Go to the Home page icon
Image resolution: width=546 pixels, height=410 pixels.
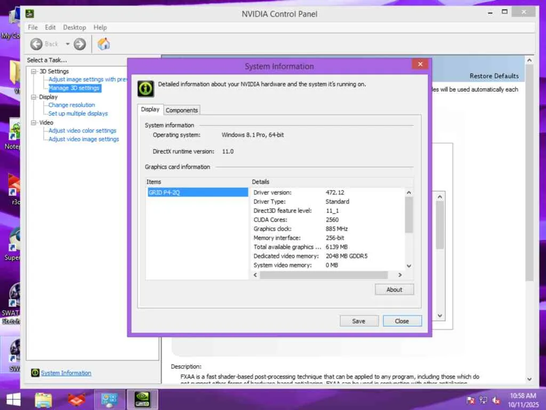tap(104, 44)
